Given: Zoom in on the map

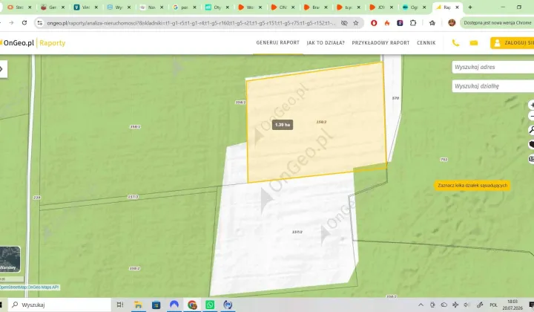Looking at the screenshot, I should [x=531, y=105].
